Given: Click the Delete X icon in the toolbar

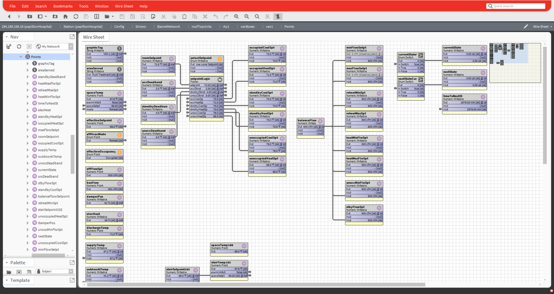Looking at the screenshot, I should (205, 16).
